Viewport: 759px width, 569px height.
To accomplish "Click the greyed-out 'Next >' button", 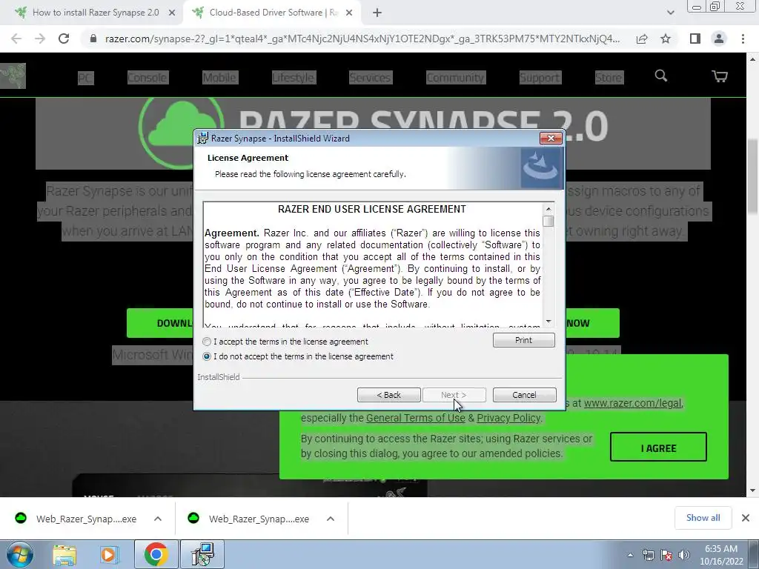I will click(x=454, y=395).
